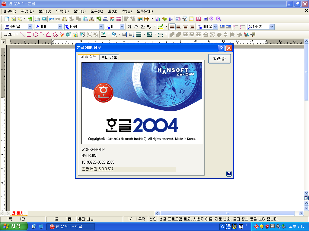Select the rectangle drawing tool

coord(29,35)
